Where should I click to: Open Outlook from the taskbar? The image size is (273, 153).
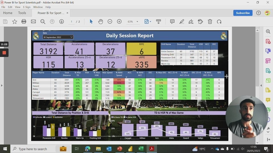pyautogui.click(x=109, y=149)
